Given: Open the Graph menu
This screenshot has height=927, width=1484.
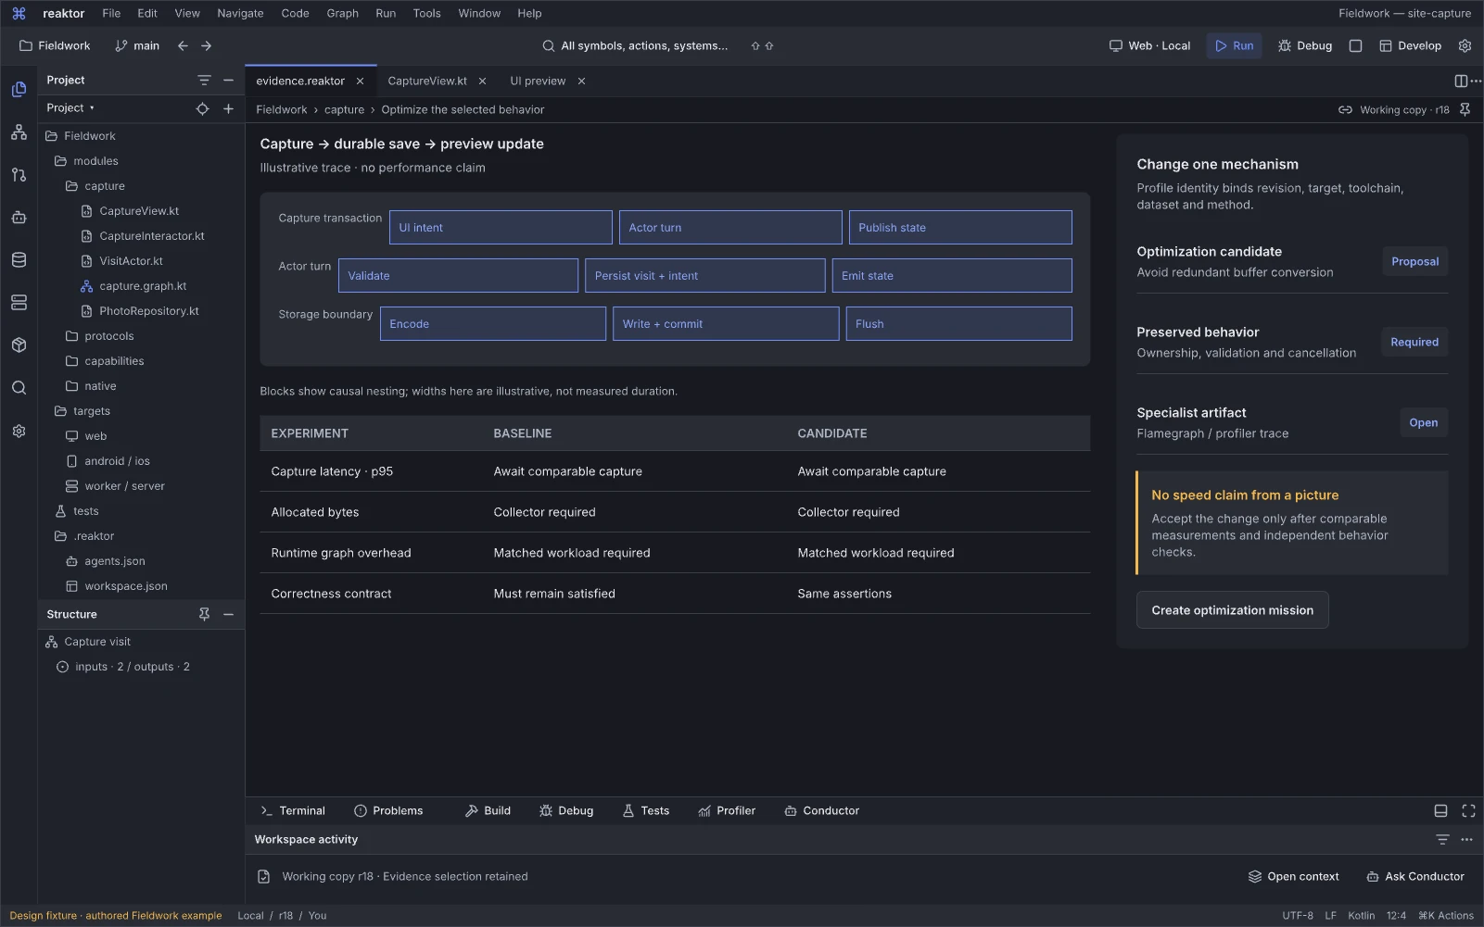Looking at the screenshot, I should [342, 13].
